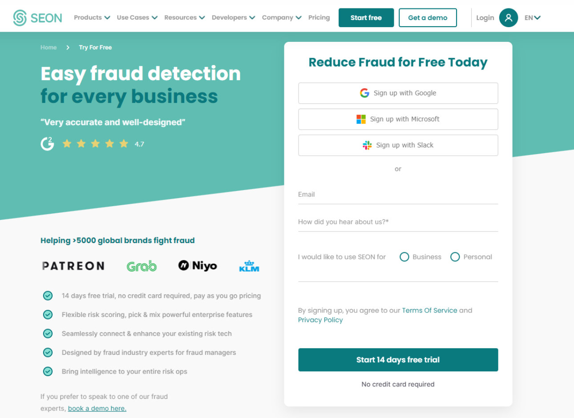
Task: Select the Personal radio option
Action: 455,257
